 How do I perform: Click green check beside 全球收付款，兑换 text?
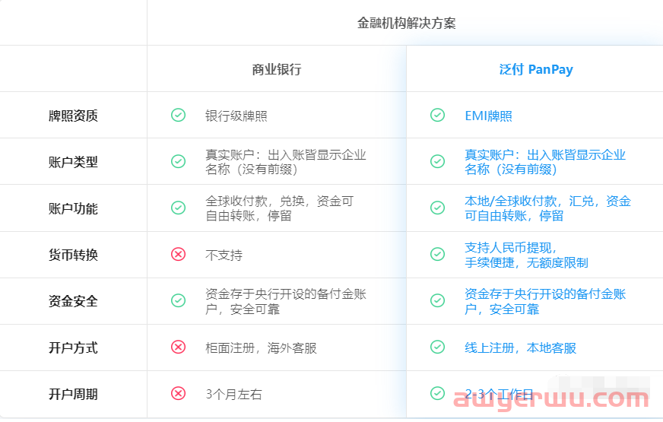tap(178, 208)
